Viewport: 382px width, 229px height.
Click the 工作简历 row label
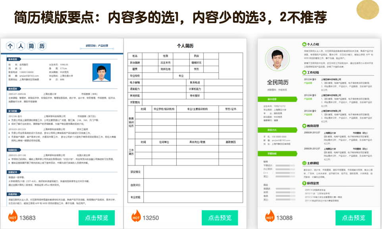(x=131, y=152)
